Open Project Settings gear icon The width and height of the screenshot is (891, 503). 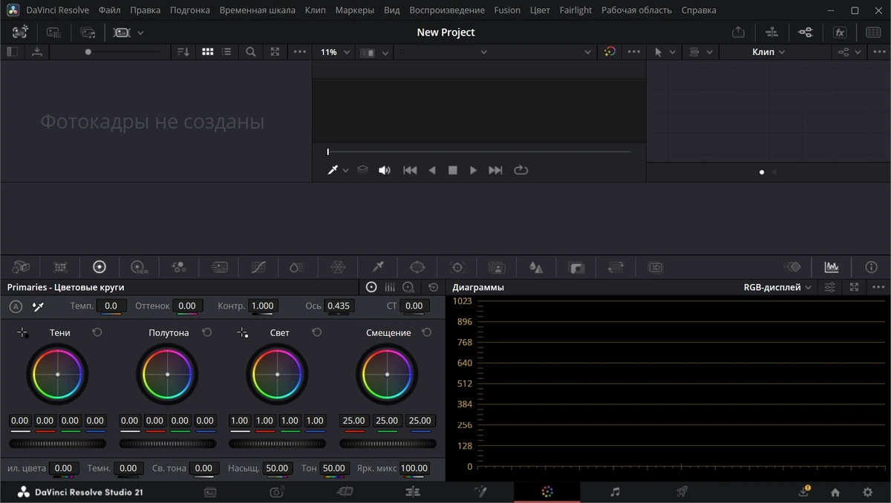(x=867, y=492)
